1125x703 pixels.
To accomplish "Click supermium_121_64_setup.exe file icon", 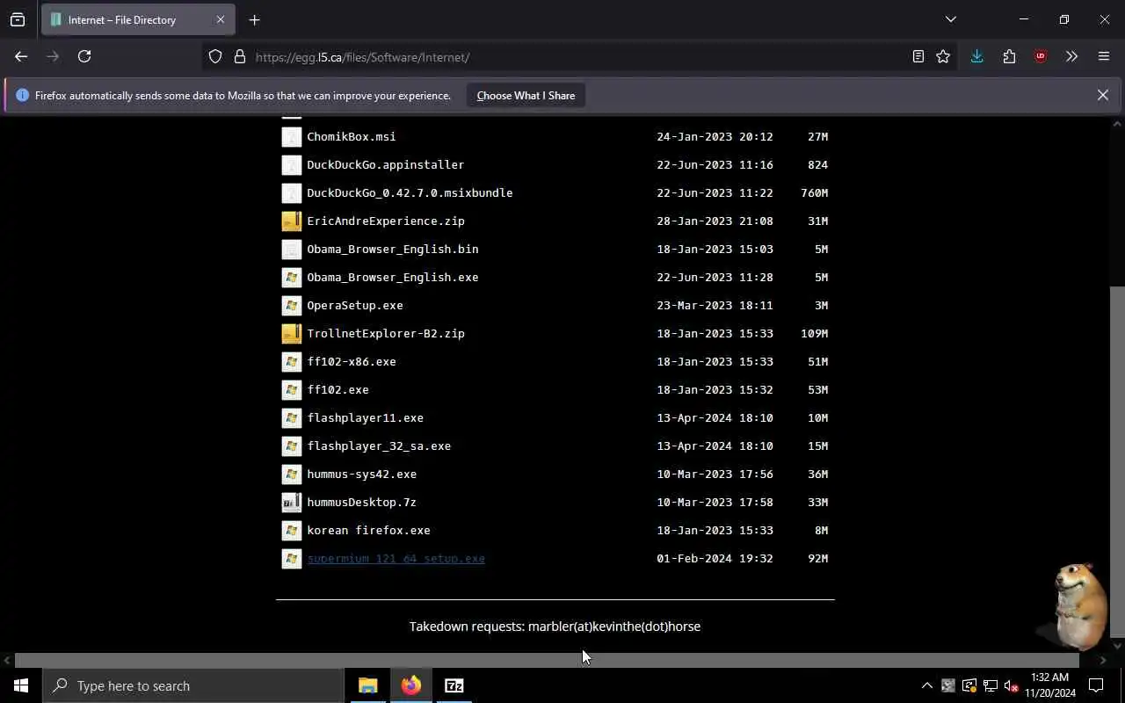I will click(x=291, y=558).
